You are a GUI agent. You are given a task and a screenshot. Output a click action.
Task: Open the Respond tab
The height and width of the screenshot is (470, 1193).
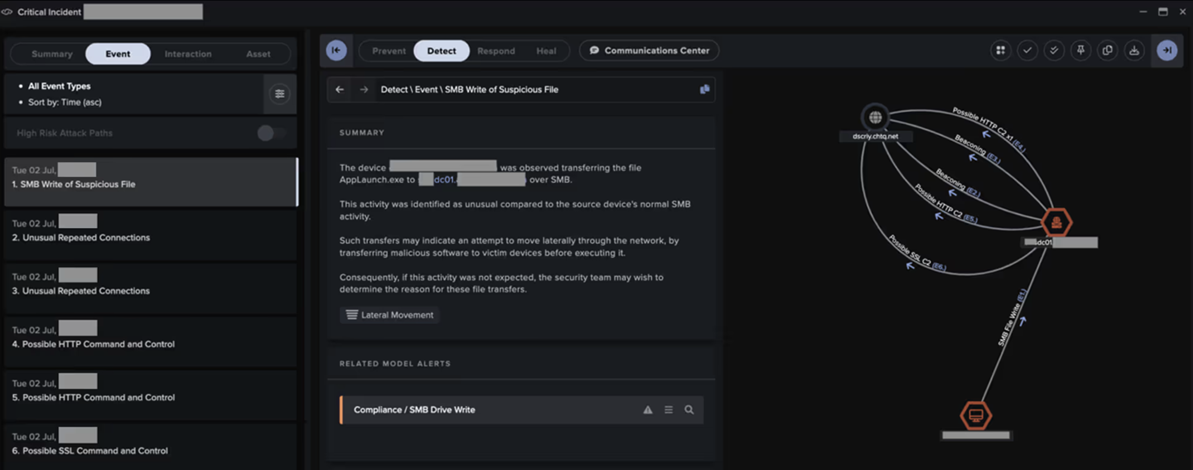496,51
